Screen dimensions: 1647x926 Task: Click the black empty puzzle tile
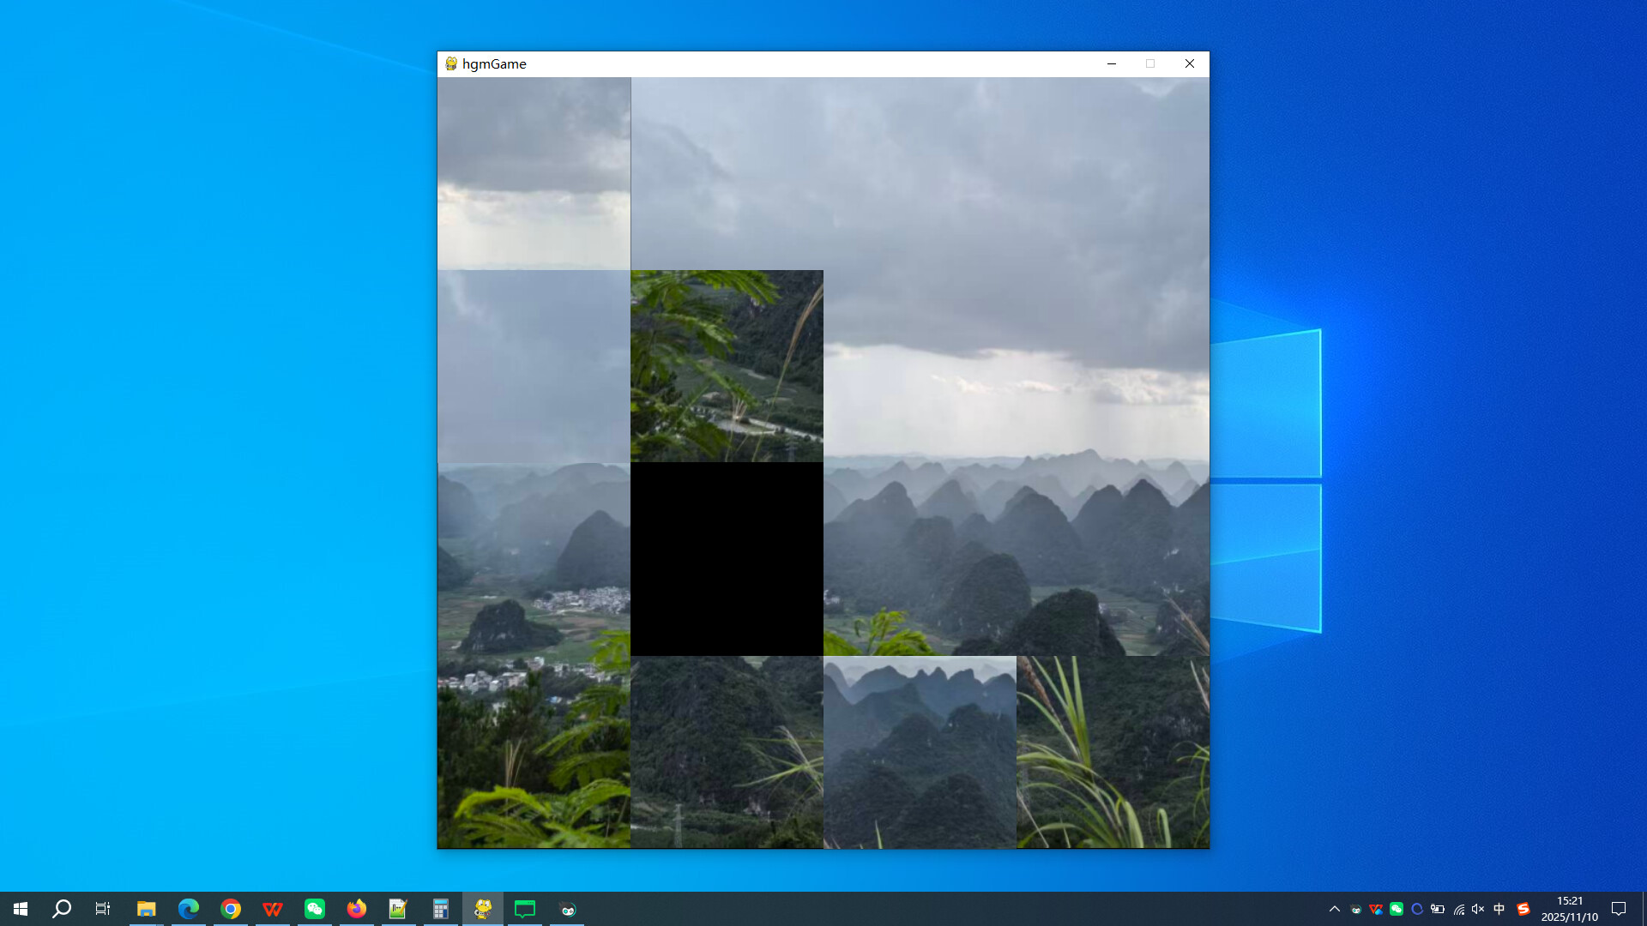(x=726, y=558)
